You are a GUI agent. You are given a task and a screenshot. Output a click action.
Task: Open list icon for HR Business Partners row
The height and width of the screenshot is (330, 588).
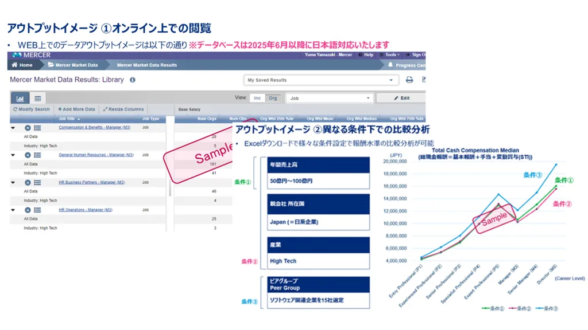point(37,183)
